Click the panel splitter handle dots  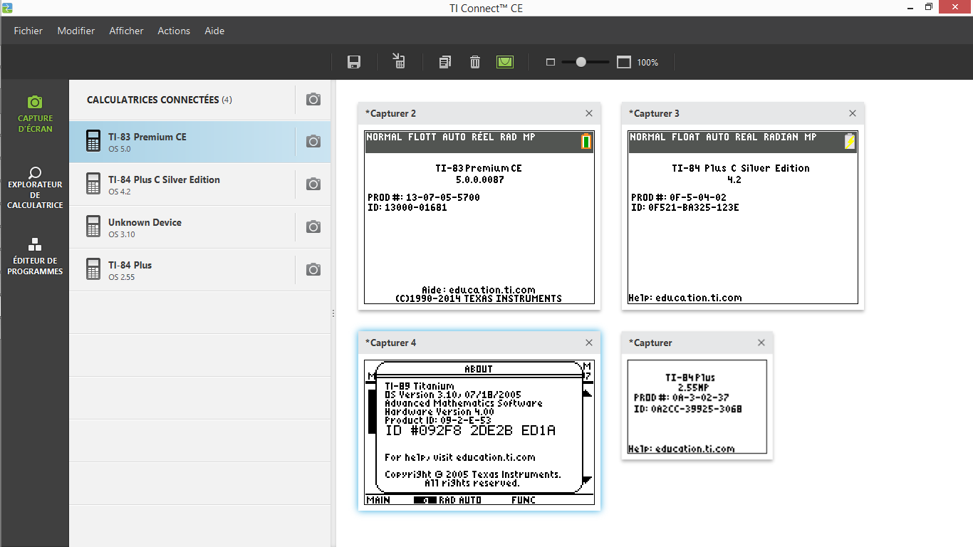click(333, 313)
